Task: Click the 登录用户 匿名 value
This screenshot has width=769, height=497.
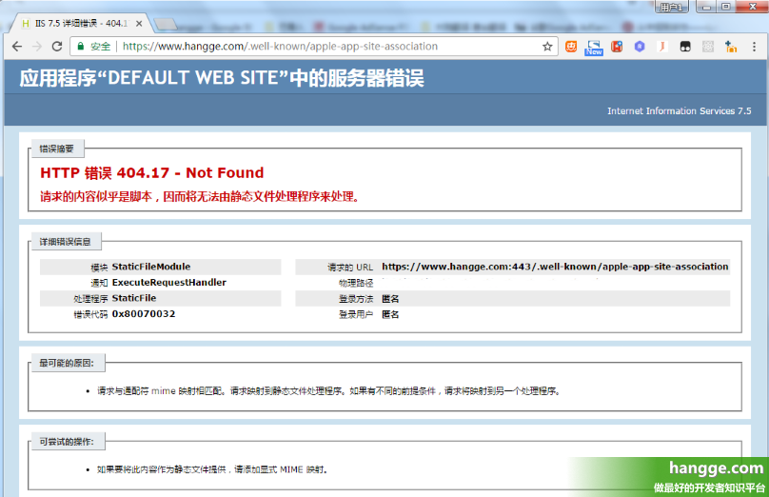Action: [390, 314]
